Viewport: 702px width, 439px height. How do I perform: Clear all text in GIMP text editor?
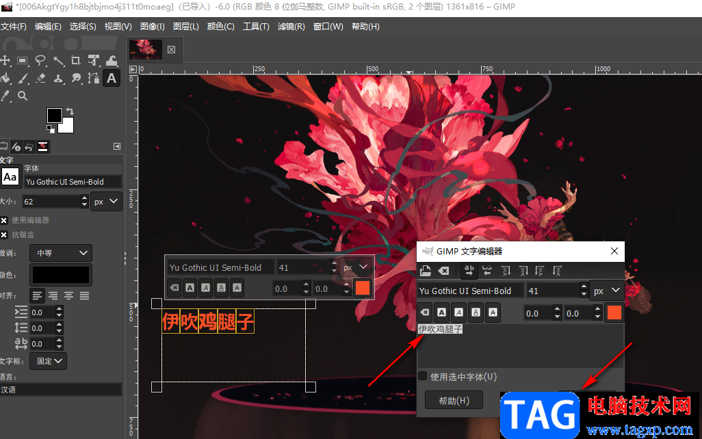coord(443,271)
